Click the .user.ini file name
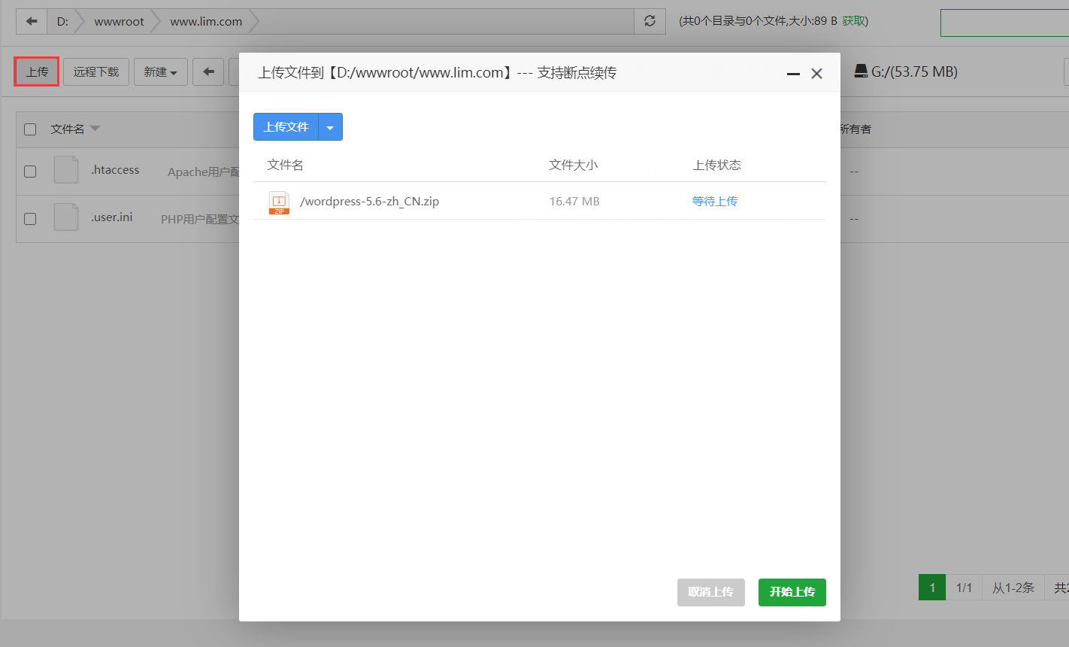The height and width of the screenshot is (647, 1069). 112,217
